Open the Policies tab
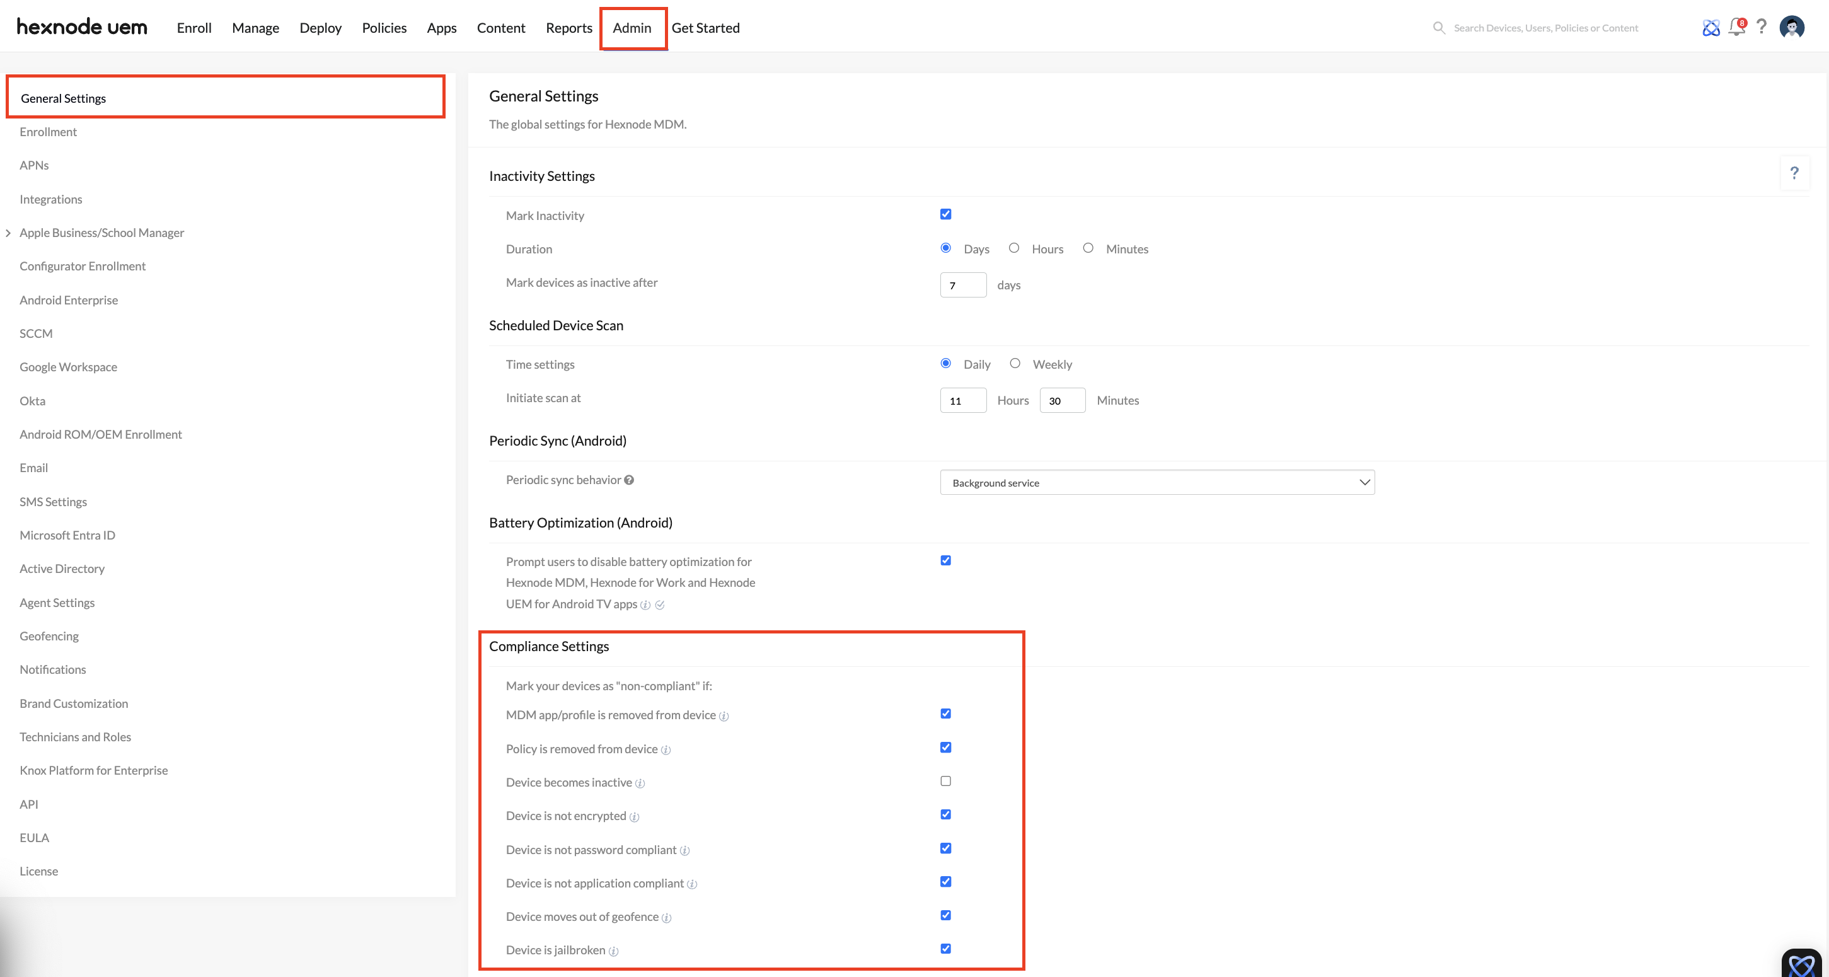 pos(384,28)
